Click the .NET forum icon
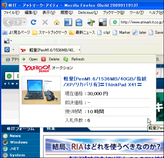This screenshot has height=158, width=164. 5,149
